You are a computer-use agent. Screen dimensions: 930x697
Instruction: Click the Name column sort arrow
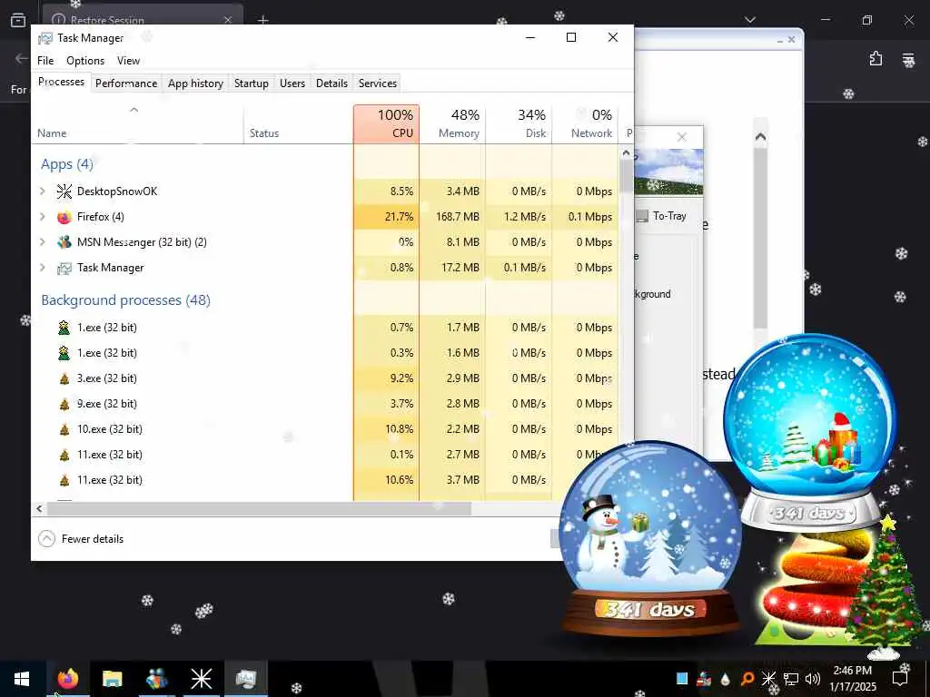coord(134,110)
